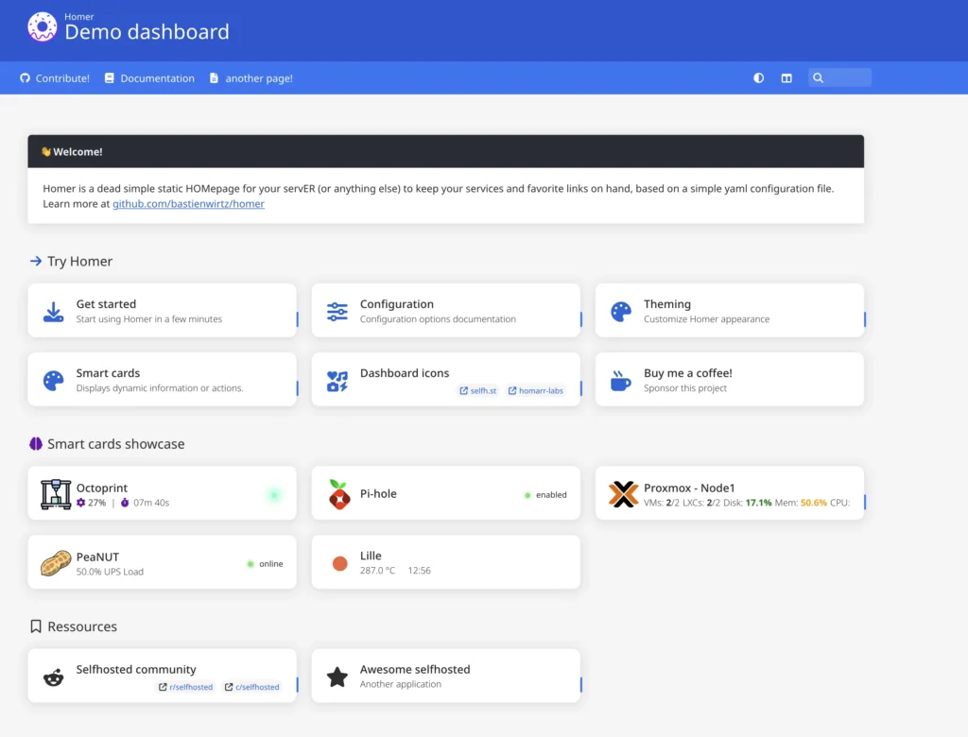Screen dimensions: 968x737
Task: Open the github.com/bastienwirtz/homer link
Action: (188, 203)
